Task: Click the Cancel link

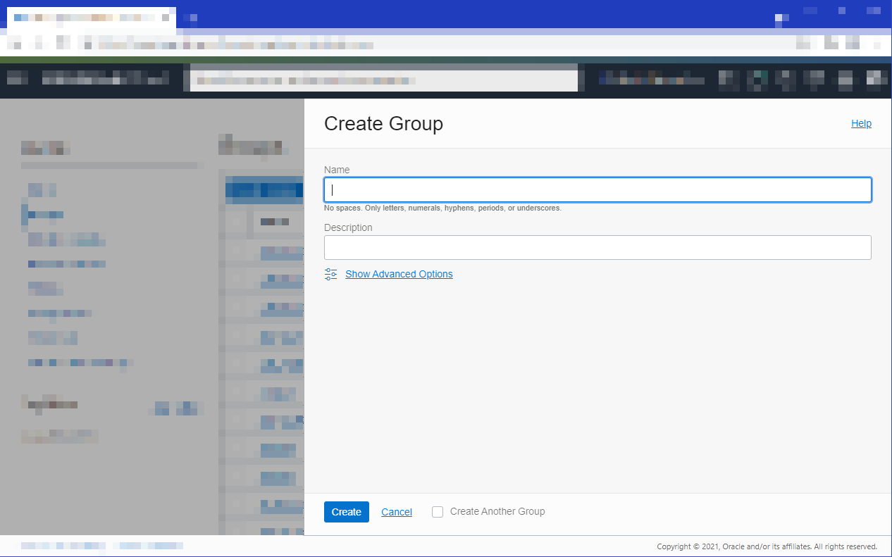Action: click(396, 512)
